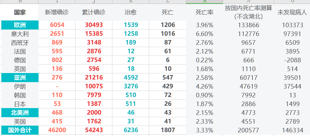Select Italy cumulative cases 15385
The width and height of the screenshot is (310, 136).
(x=94, y=34)
